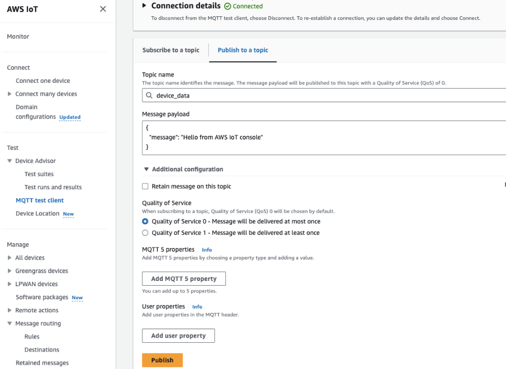The image size is (506, 369).
Task: Open Info link for User properties
Action: (x=197, y=307)
